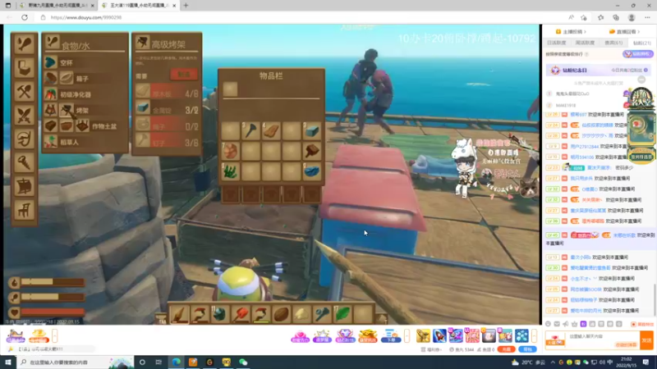Switch to the 周活跃度 tab
The width and height of the screenshot is (657, 369).
click(x=585, y=43)
